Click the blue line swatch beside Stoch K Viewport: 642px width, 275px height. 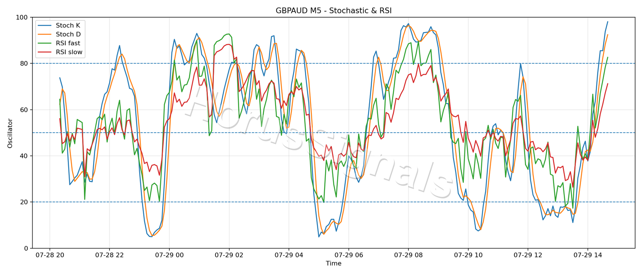tap(45, 26)
